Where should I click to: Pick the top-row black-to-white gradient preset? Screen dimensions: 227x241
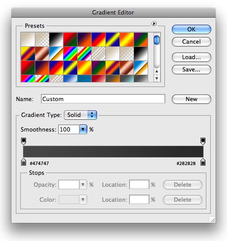click(x=56, y=39)
